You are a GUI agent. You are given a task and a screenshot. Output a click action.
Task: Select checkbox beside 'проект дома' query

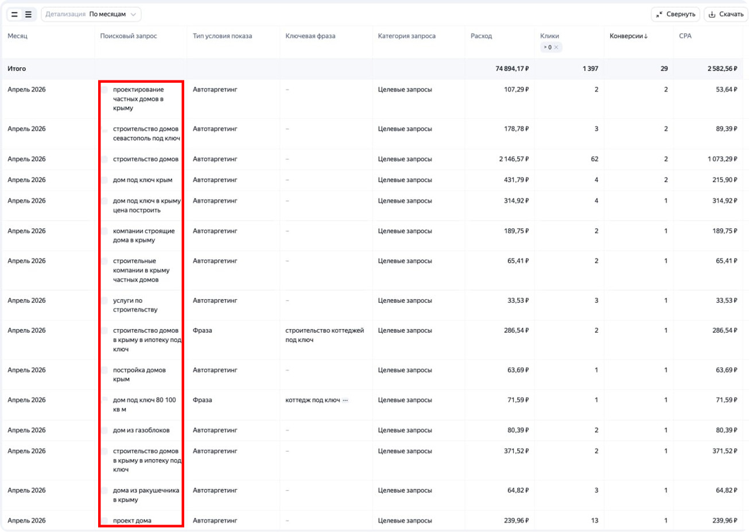click(104, 521)
